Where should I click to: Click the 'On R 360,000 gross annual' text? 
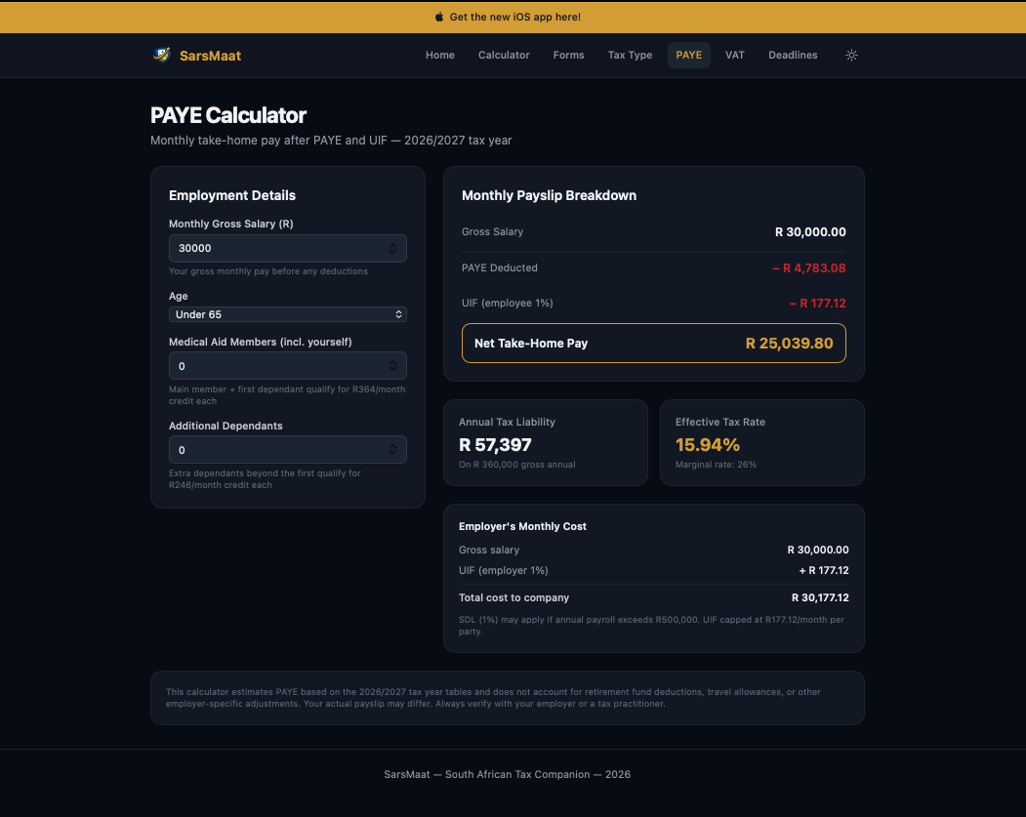pyautogui.click(x=517, y=465)
